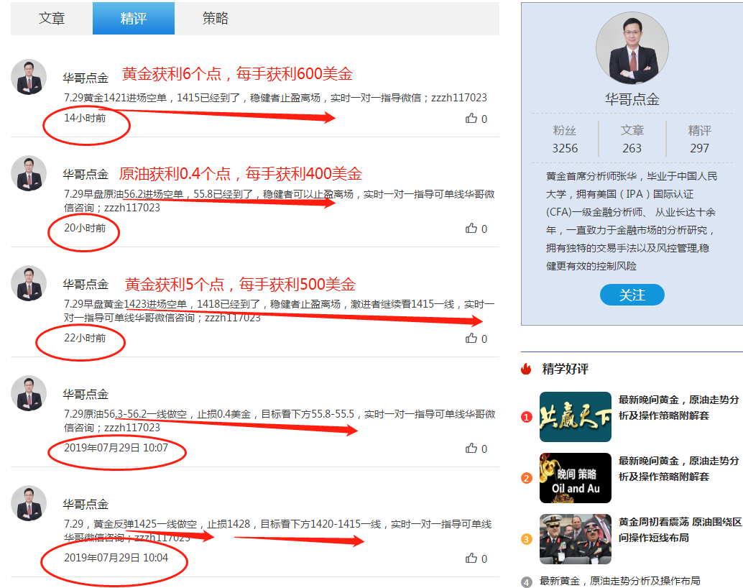Open post text 黄金反弹1425一线做空
Screen dimensions: 743x588
278,531
